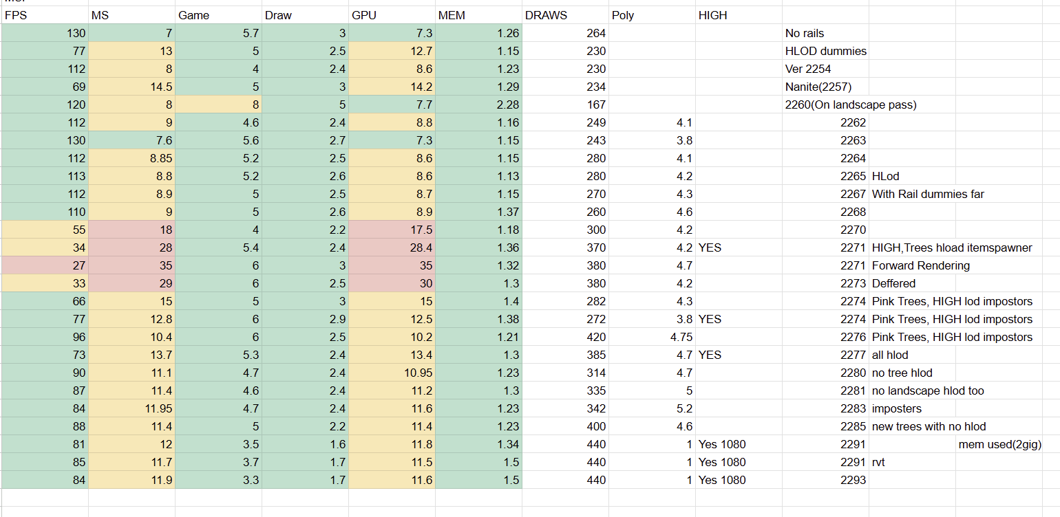Select the 'mem used(2gig)' cell
Screen dimensions: 1060x517
999,444
